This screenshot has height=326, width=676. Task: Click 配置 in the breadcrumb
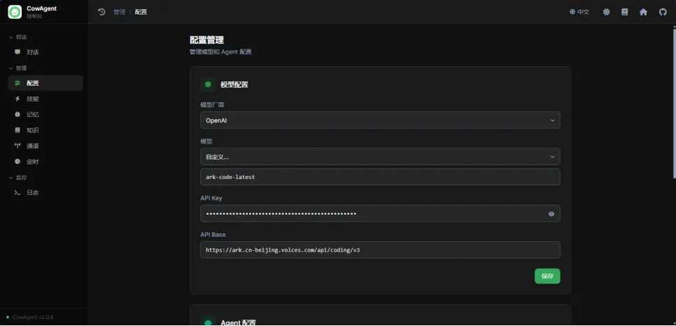(140, 12)
